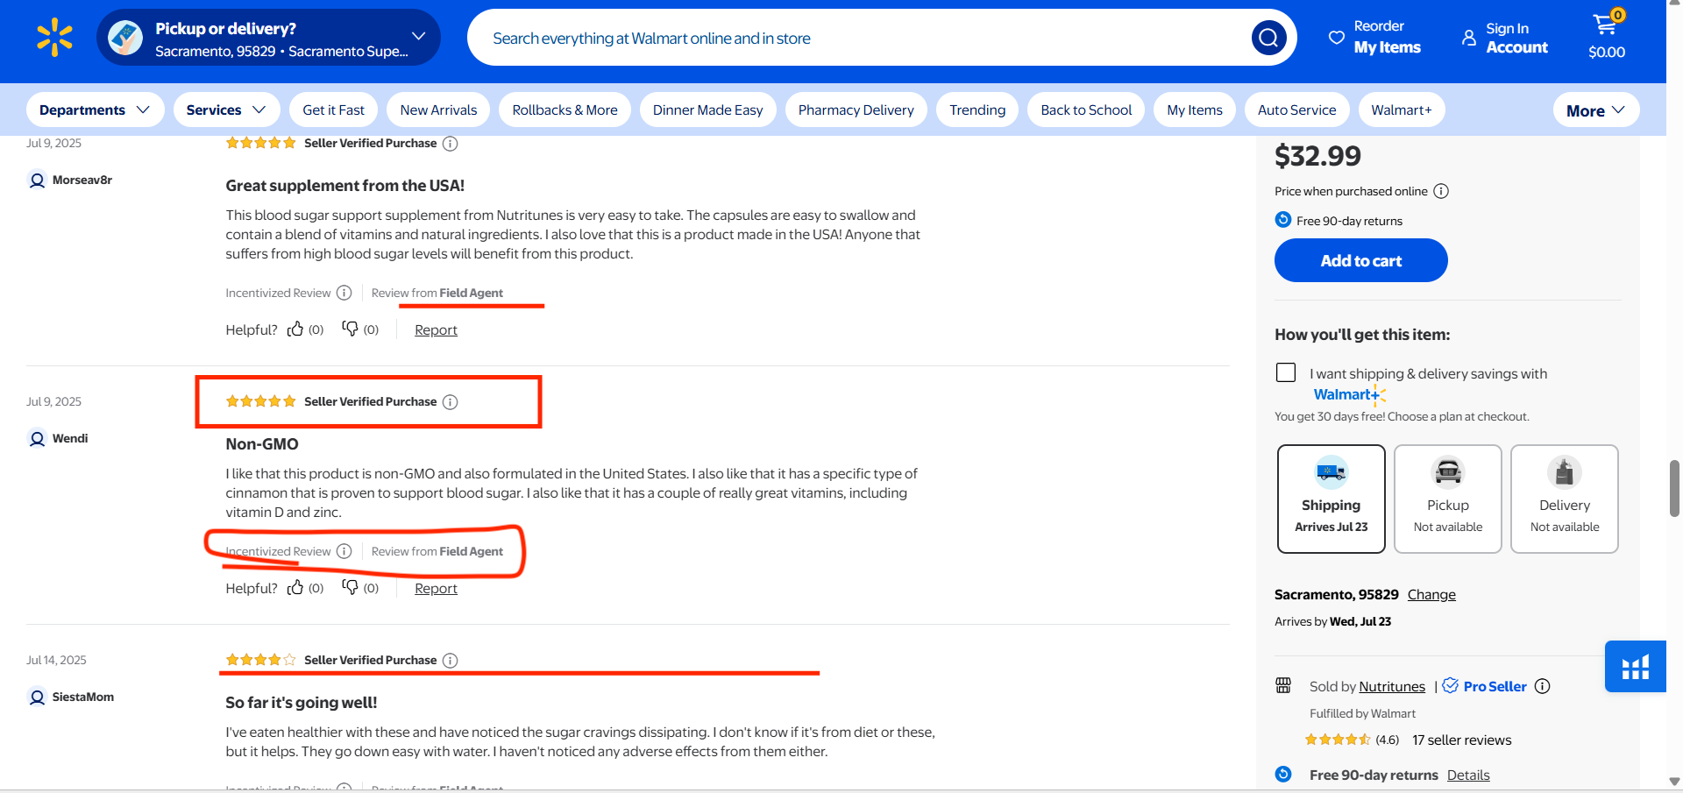Click the Free 90-day returns icon under price
The width and height of the screenshot is (1683, 793).
(1283, 220)
